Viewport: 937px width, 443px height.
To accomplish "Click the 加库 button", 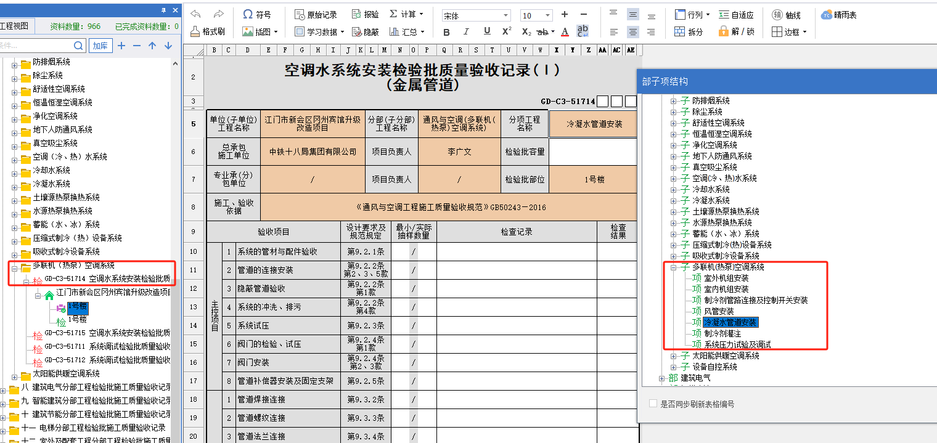I will point(100,45).
